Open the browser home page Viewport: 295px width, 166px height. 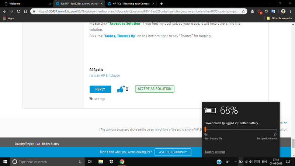point(25,11)
